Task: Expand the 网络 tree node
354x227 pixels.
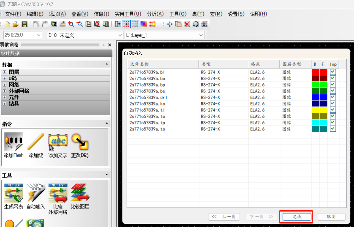Action: click(x=4, y=85)
